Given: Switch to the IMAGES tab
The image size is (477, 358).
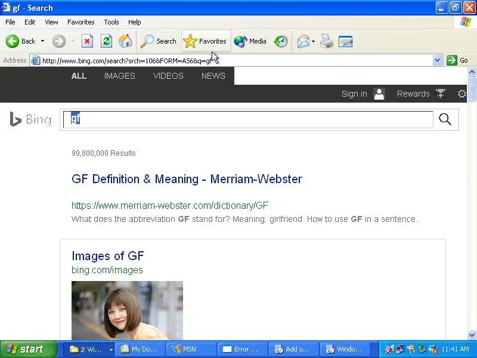Looking at the screenshot, I should tap(120, 76).
